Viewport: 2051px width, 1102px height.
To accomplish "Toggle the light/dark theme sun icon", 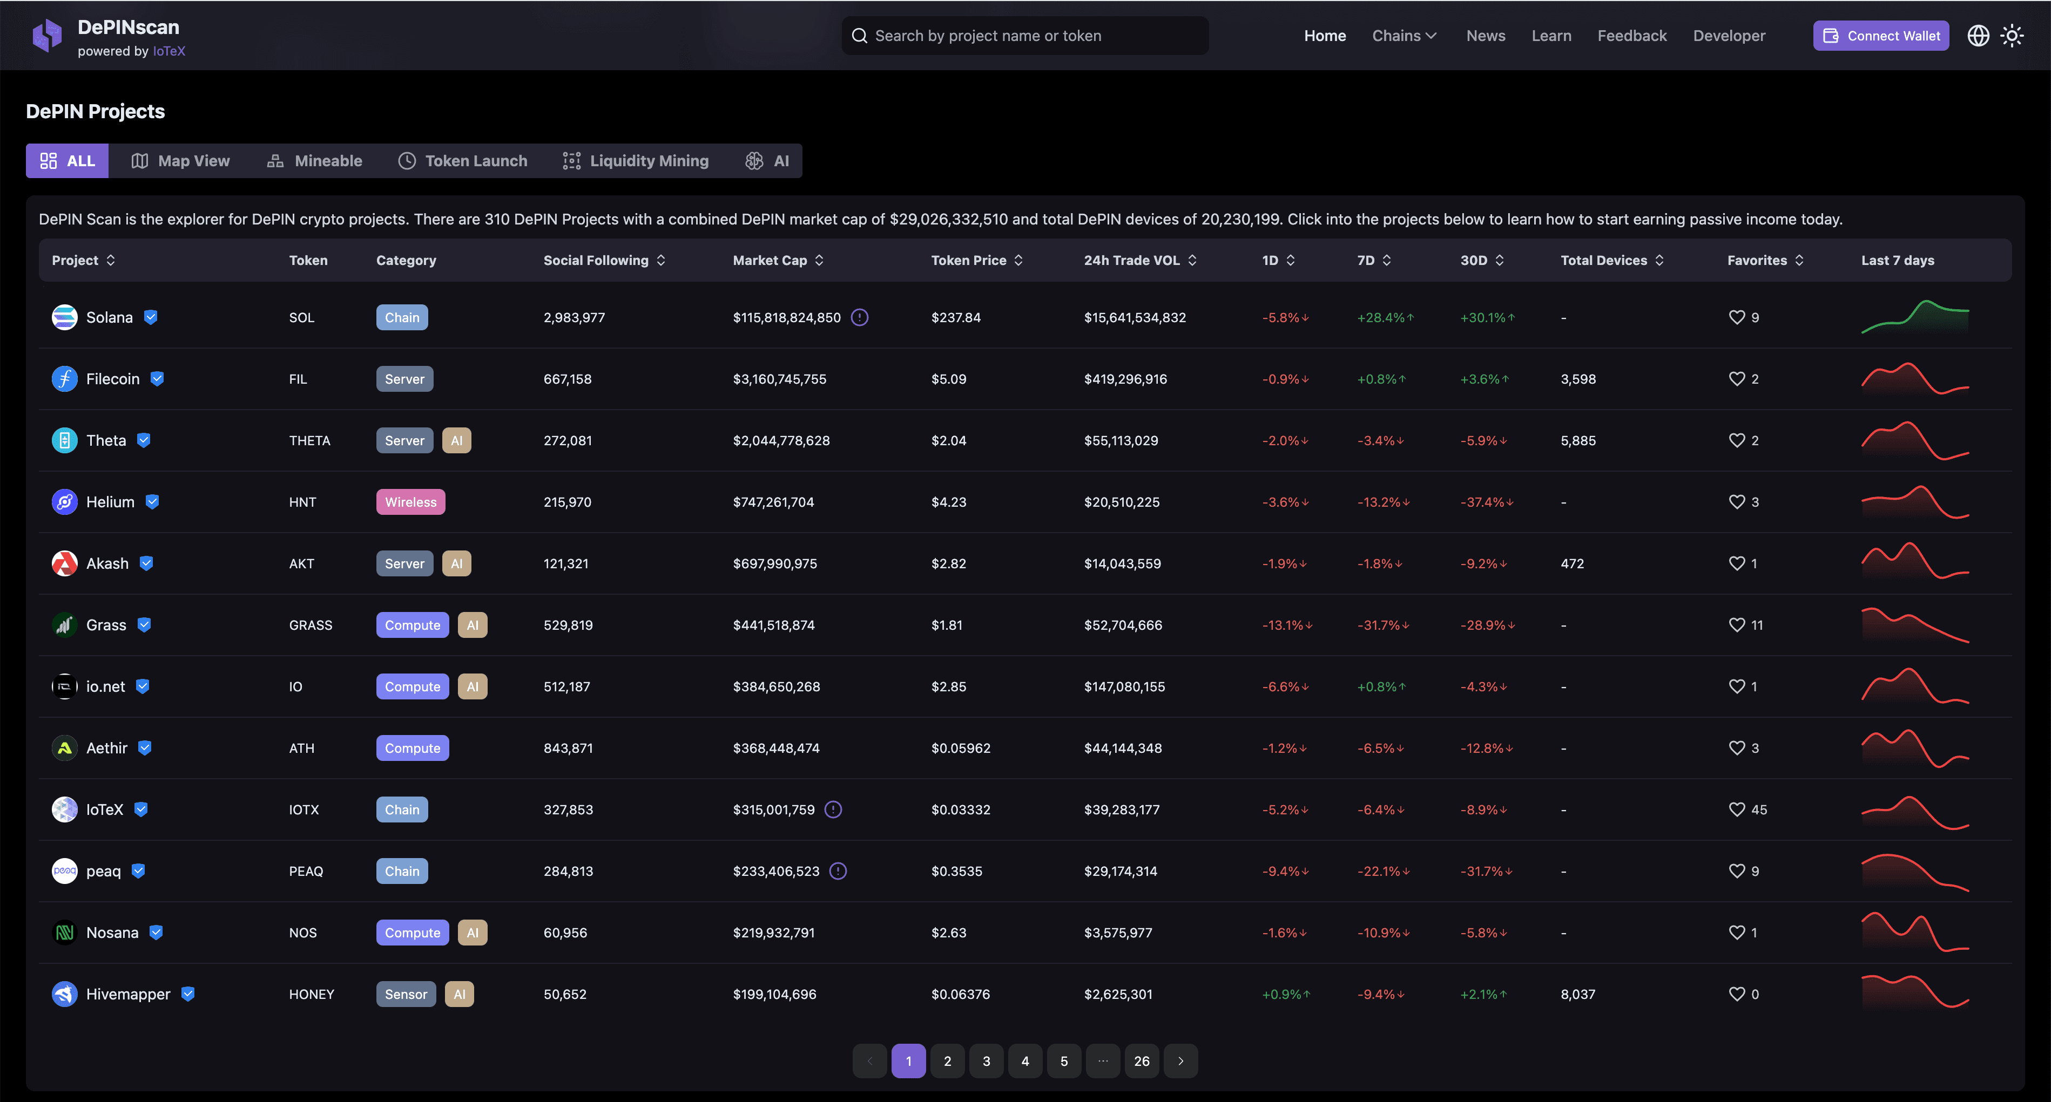I will (2012, 36).
